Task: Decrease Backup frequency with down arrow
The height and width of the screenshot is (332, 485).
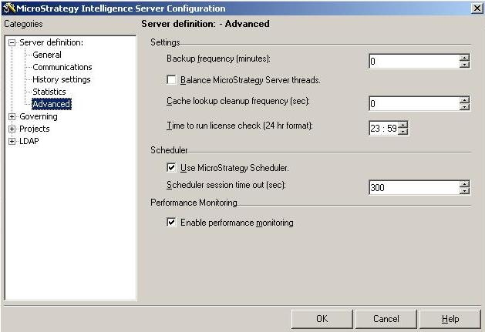Action: point(465,65)
